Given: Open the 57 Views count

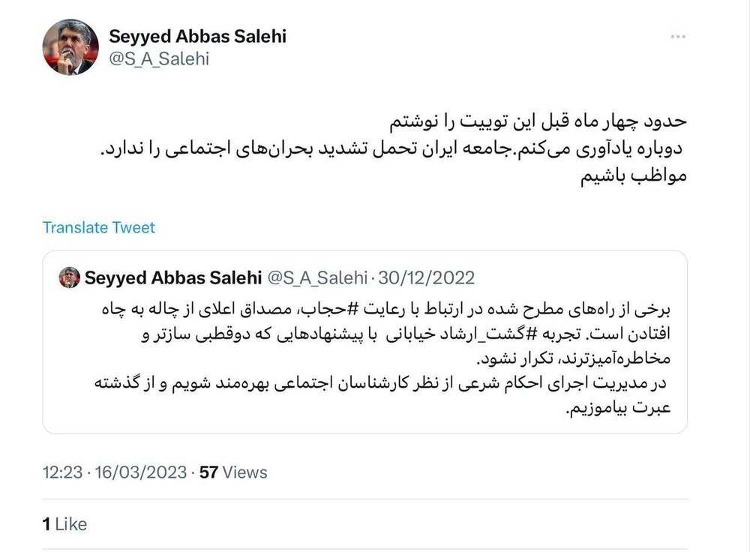Looking at the screenshot, I should point(232,472).
